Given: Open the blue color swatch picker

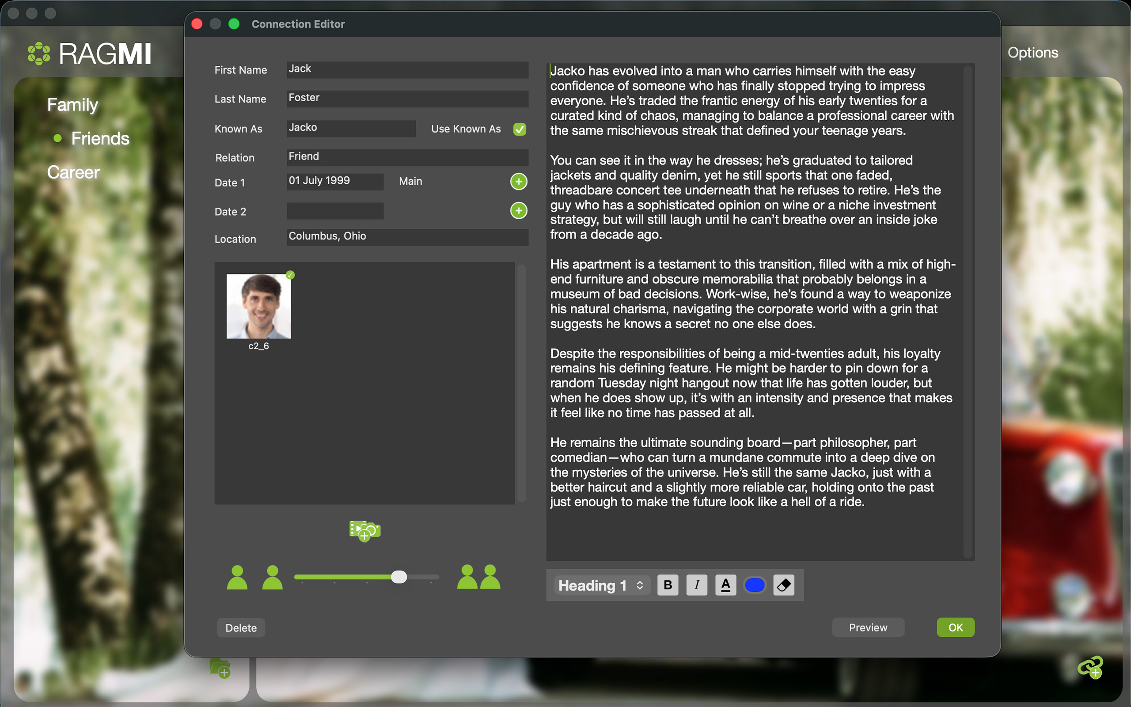Looking at the screenshot, I should 755,585.
